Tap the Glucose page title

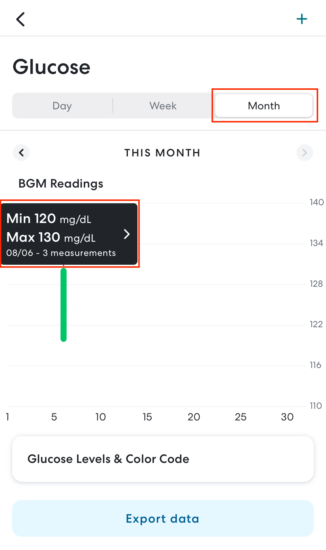(52, 67)
